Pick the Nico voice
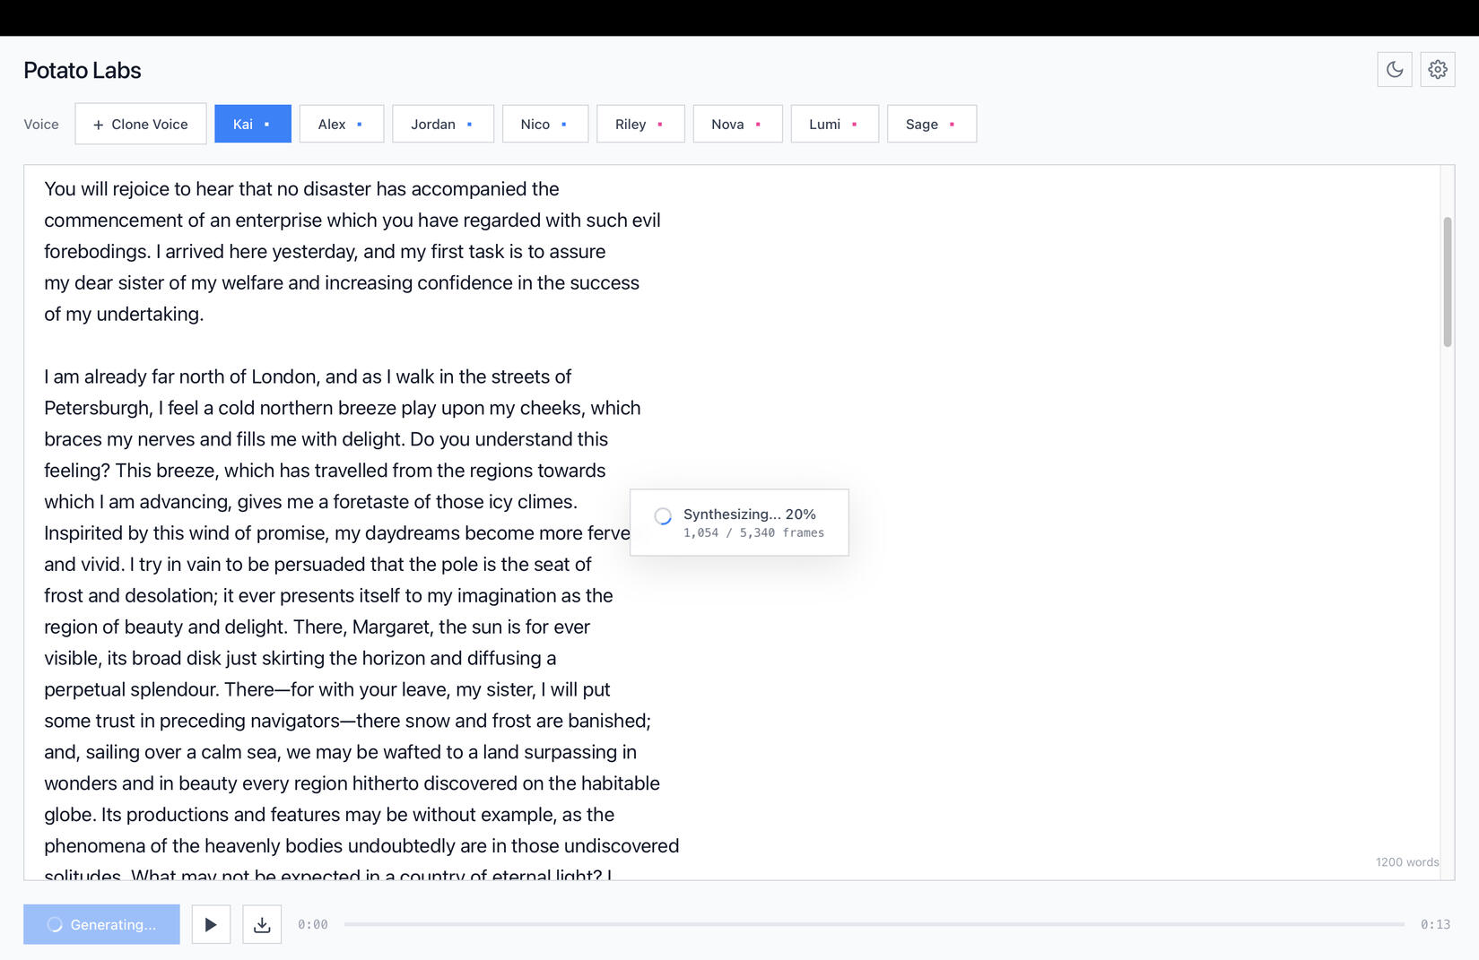The image size is (1479, 960). pos(544,125)
